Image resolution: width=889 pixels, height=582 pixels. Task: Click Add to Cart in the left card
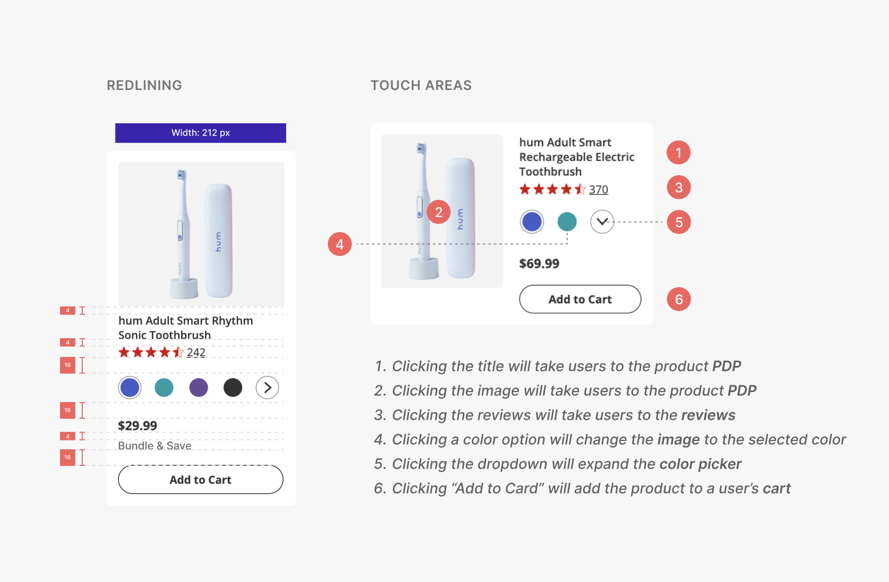click(x=201, y=480)
